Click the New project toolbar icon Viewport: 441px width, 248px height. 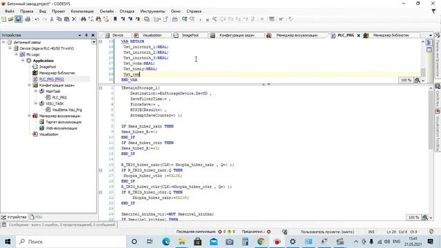point(4,19)
